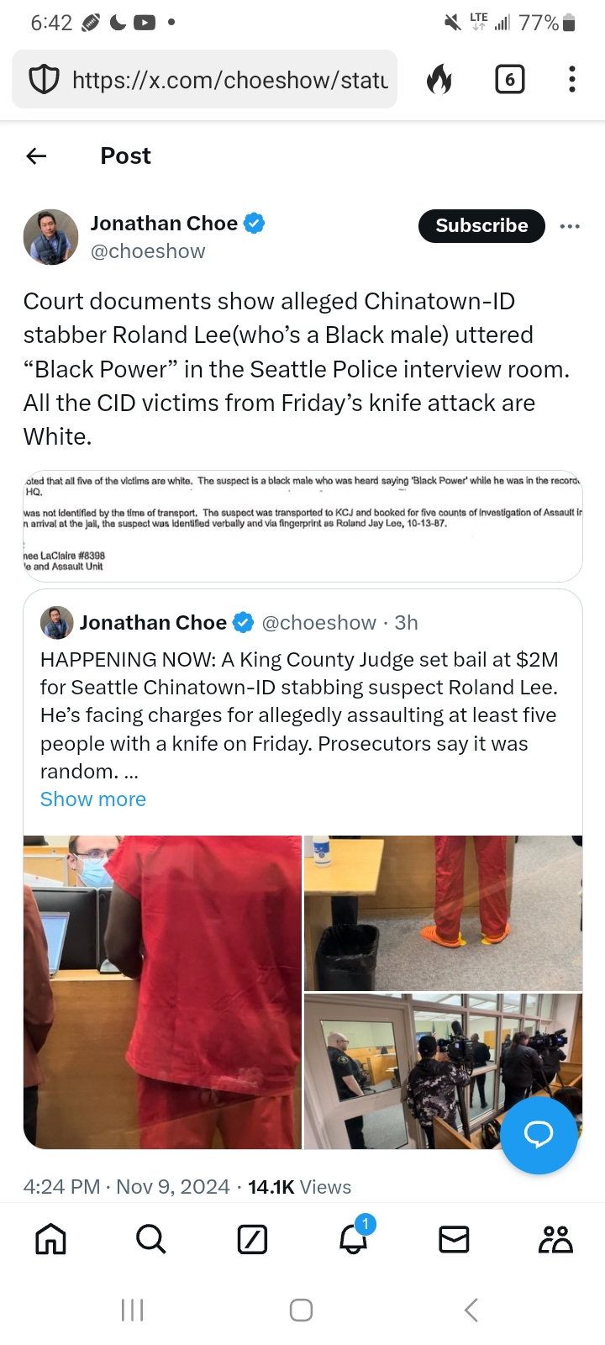Image resolution: width=605 pixels, height=1345 pixels.
Task: Open Jonathan Choe's profile avatar
Action: point(50,237)
